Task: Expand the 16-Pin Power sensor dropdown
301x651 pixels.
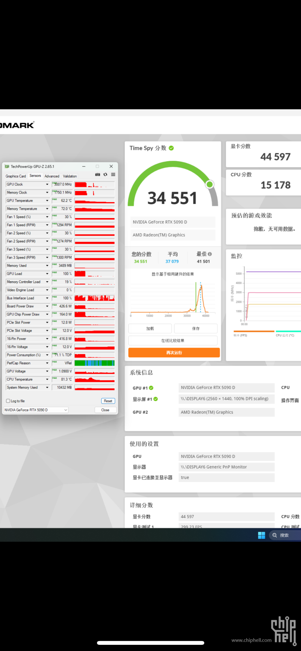Action: point(47,339)
